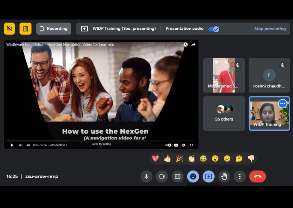Image resolution: width=293 pixels, height=208 pixels.
Task: Click the muted mic icon on Mohammad's tile
Action: (238, 65)
